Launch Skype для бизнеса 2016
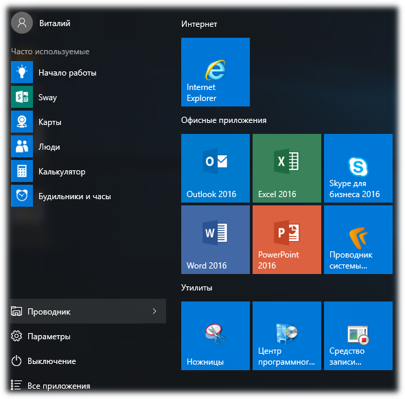Image resolution: width=405 pixels, height=399 pixels. (358, 168)
